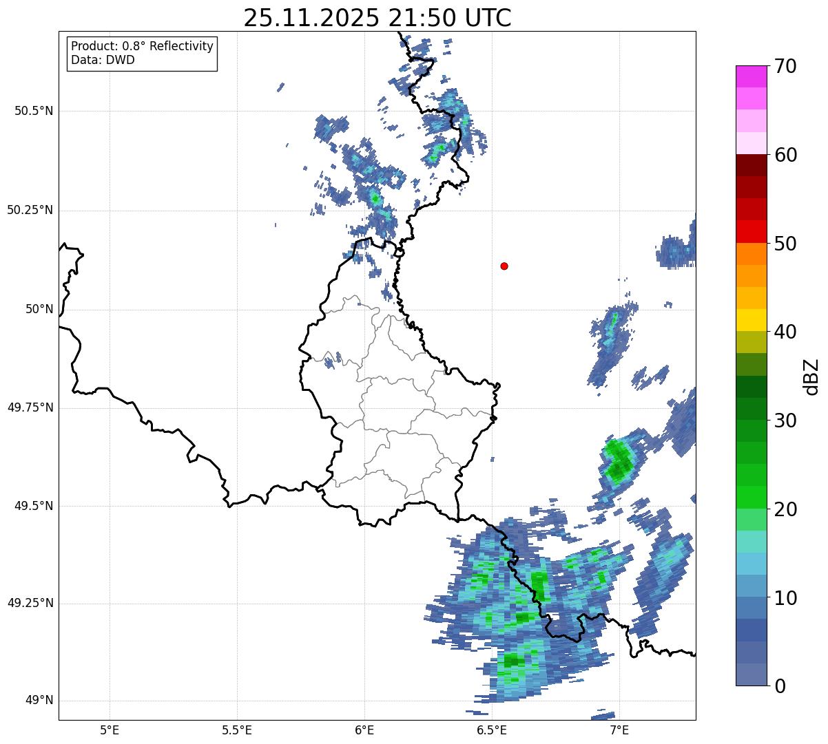Click the colorbar tick label "70"

(x=785, y=66)
